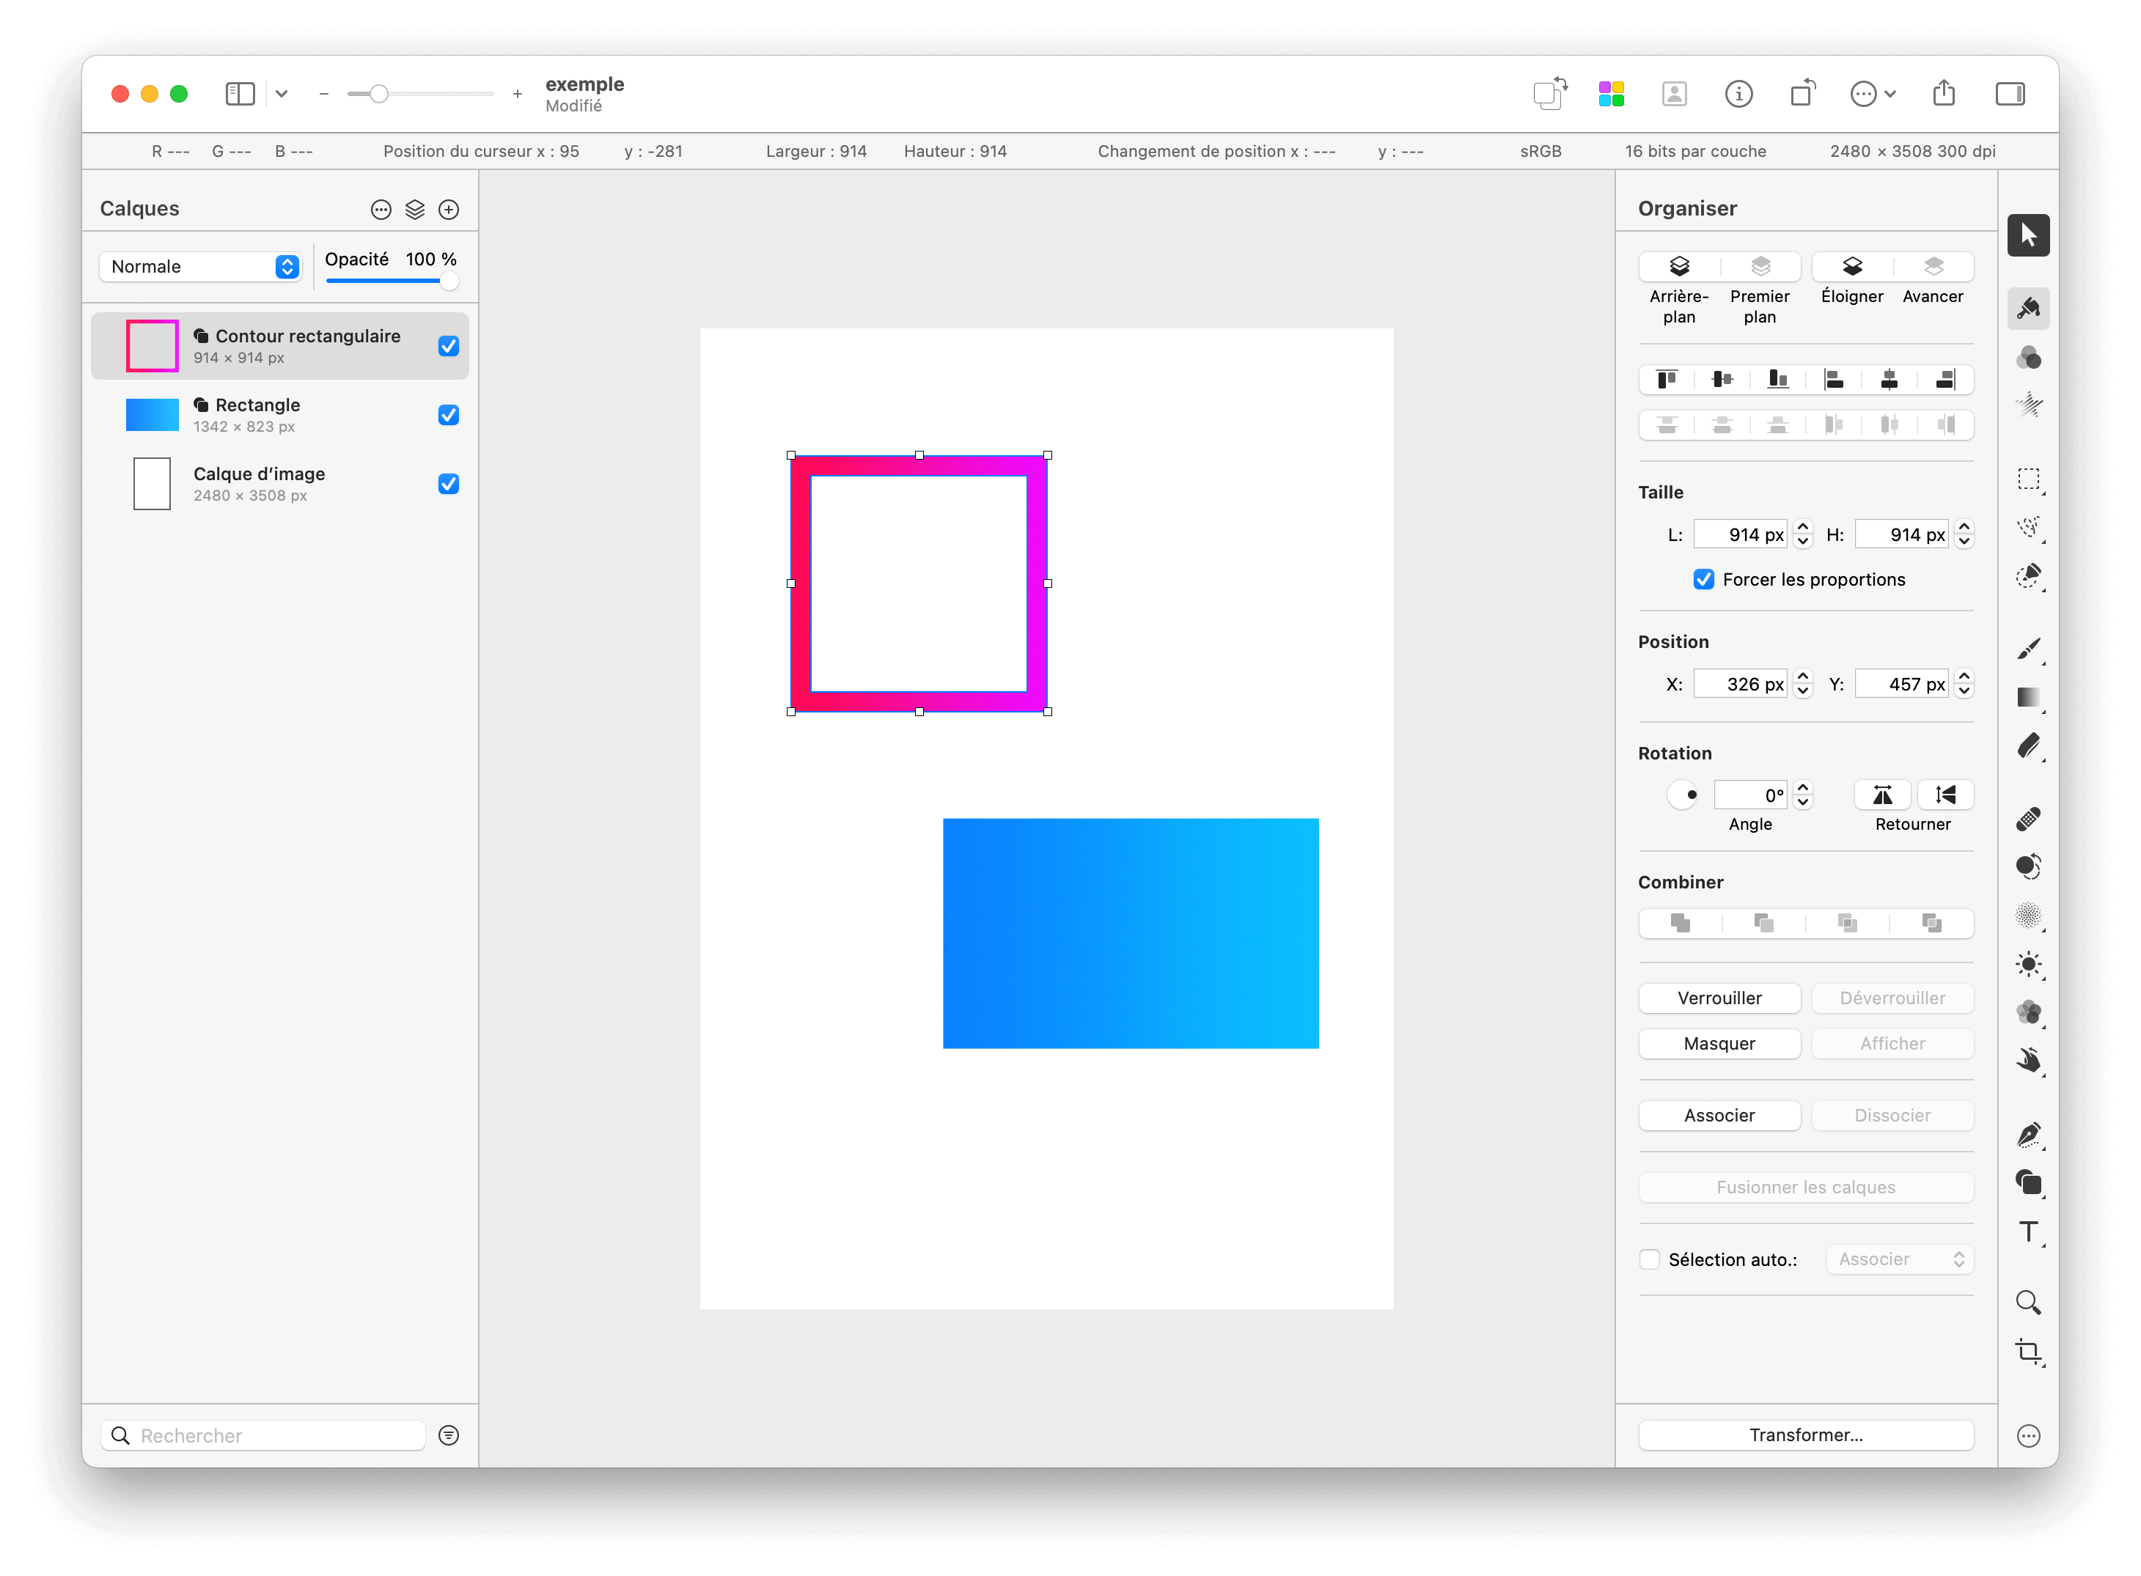Select the Crop tool in toolbar
This screenshot has height=1576, width=2141.
[x=2027, y=1351]
